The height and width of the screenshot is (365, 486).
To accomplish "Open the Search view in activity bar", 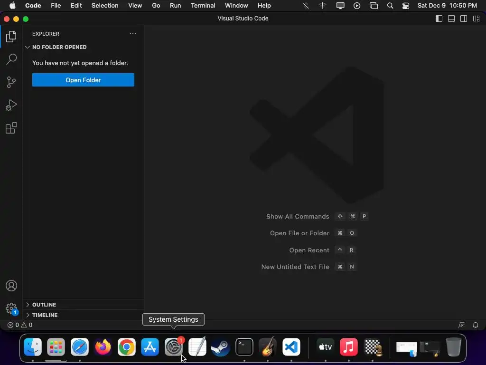I will coord(11,59).
